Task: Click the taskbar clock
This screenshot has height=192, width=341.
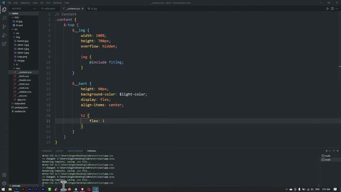Action: tap(326, 189)
